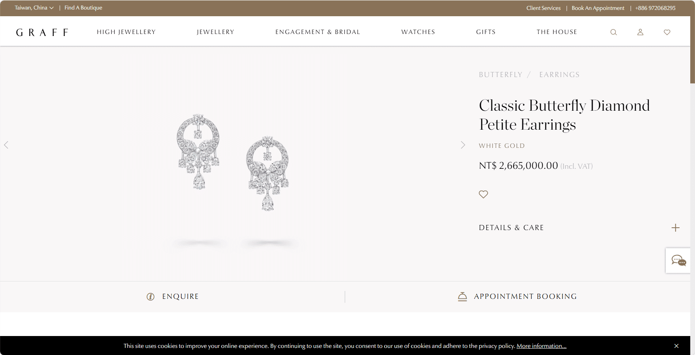Show the next product image arrow
This screenshot has width=695, height=355.
(463, 145)
